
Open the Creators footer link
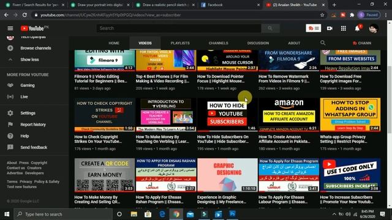pyautogui.click(x=34, y=168)
